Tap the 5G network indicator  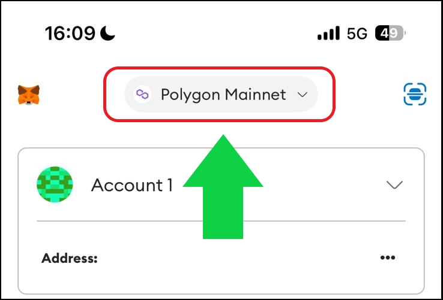coord(357,34)
